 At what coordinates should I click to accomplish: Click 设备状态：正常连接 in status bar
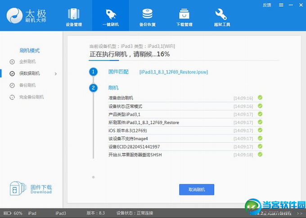(135, 213)
